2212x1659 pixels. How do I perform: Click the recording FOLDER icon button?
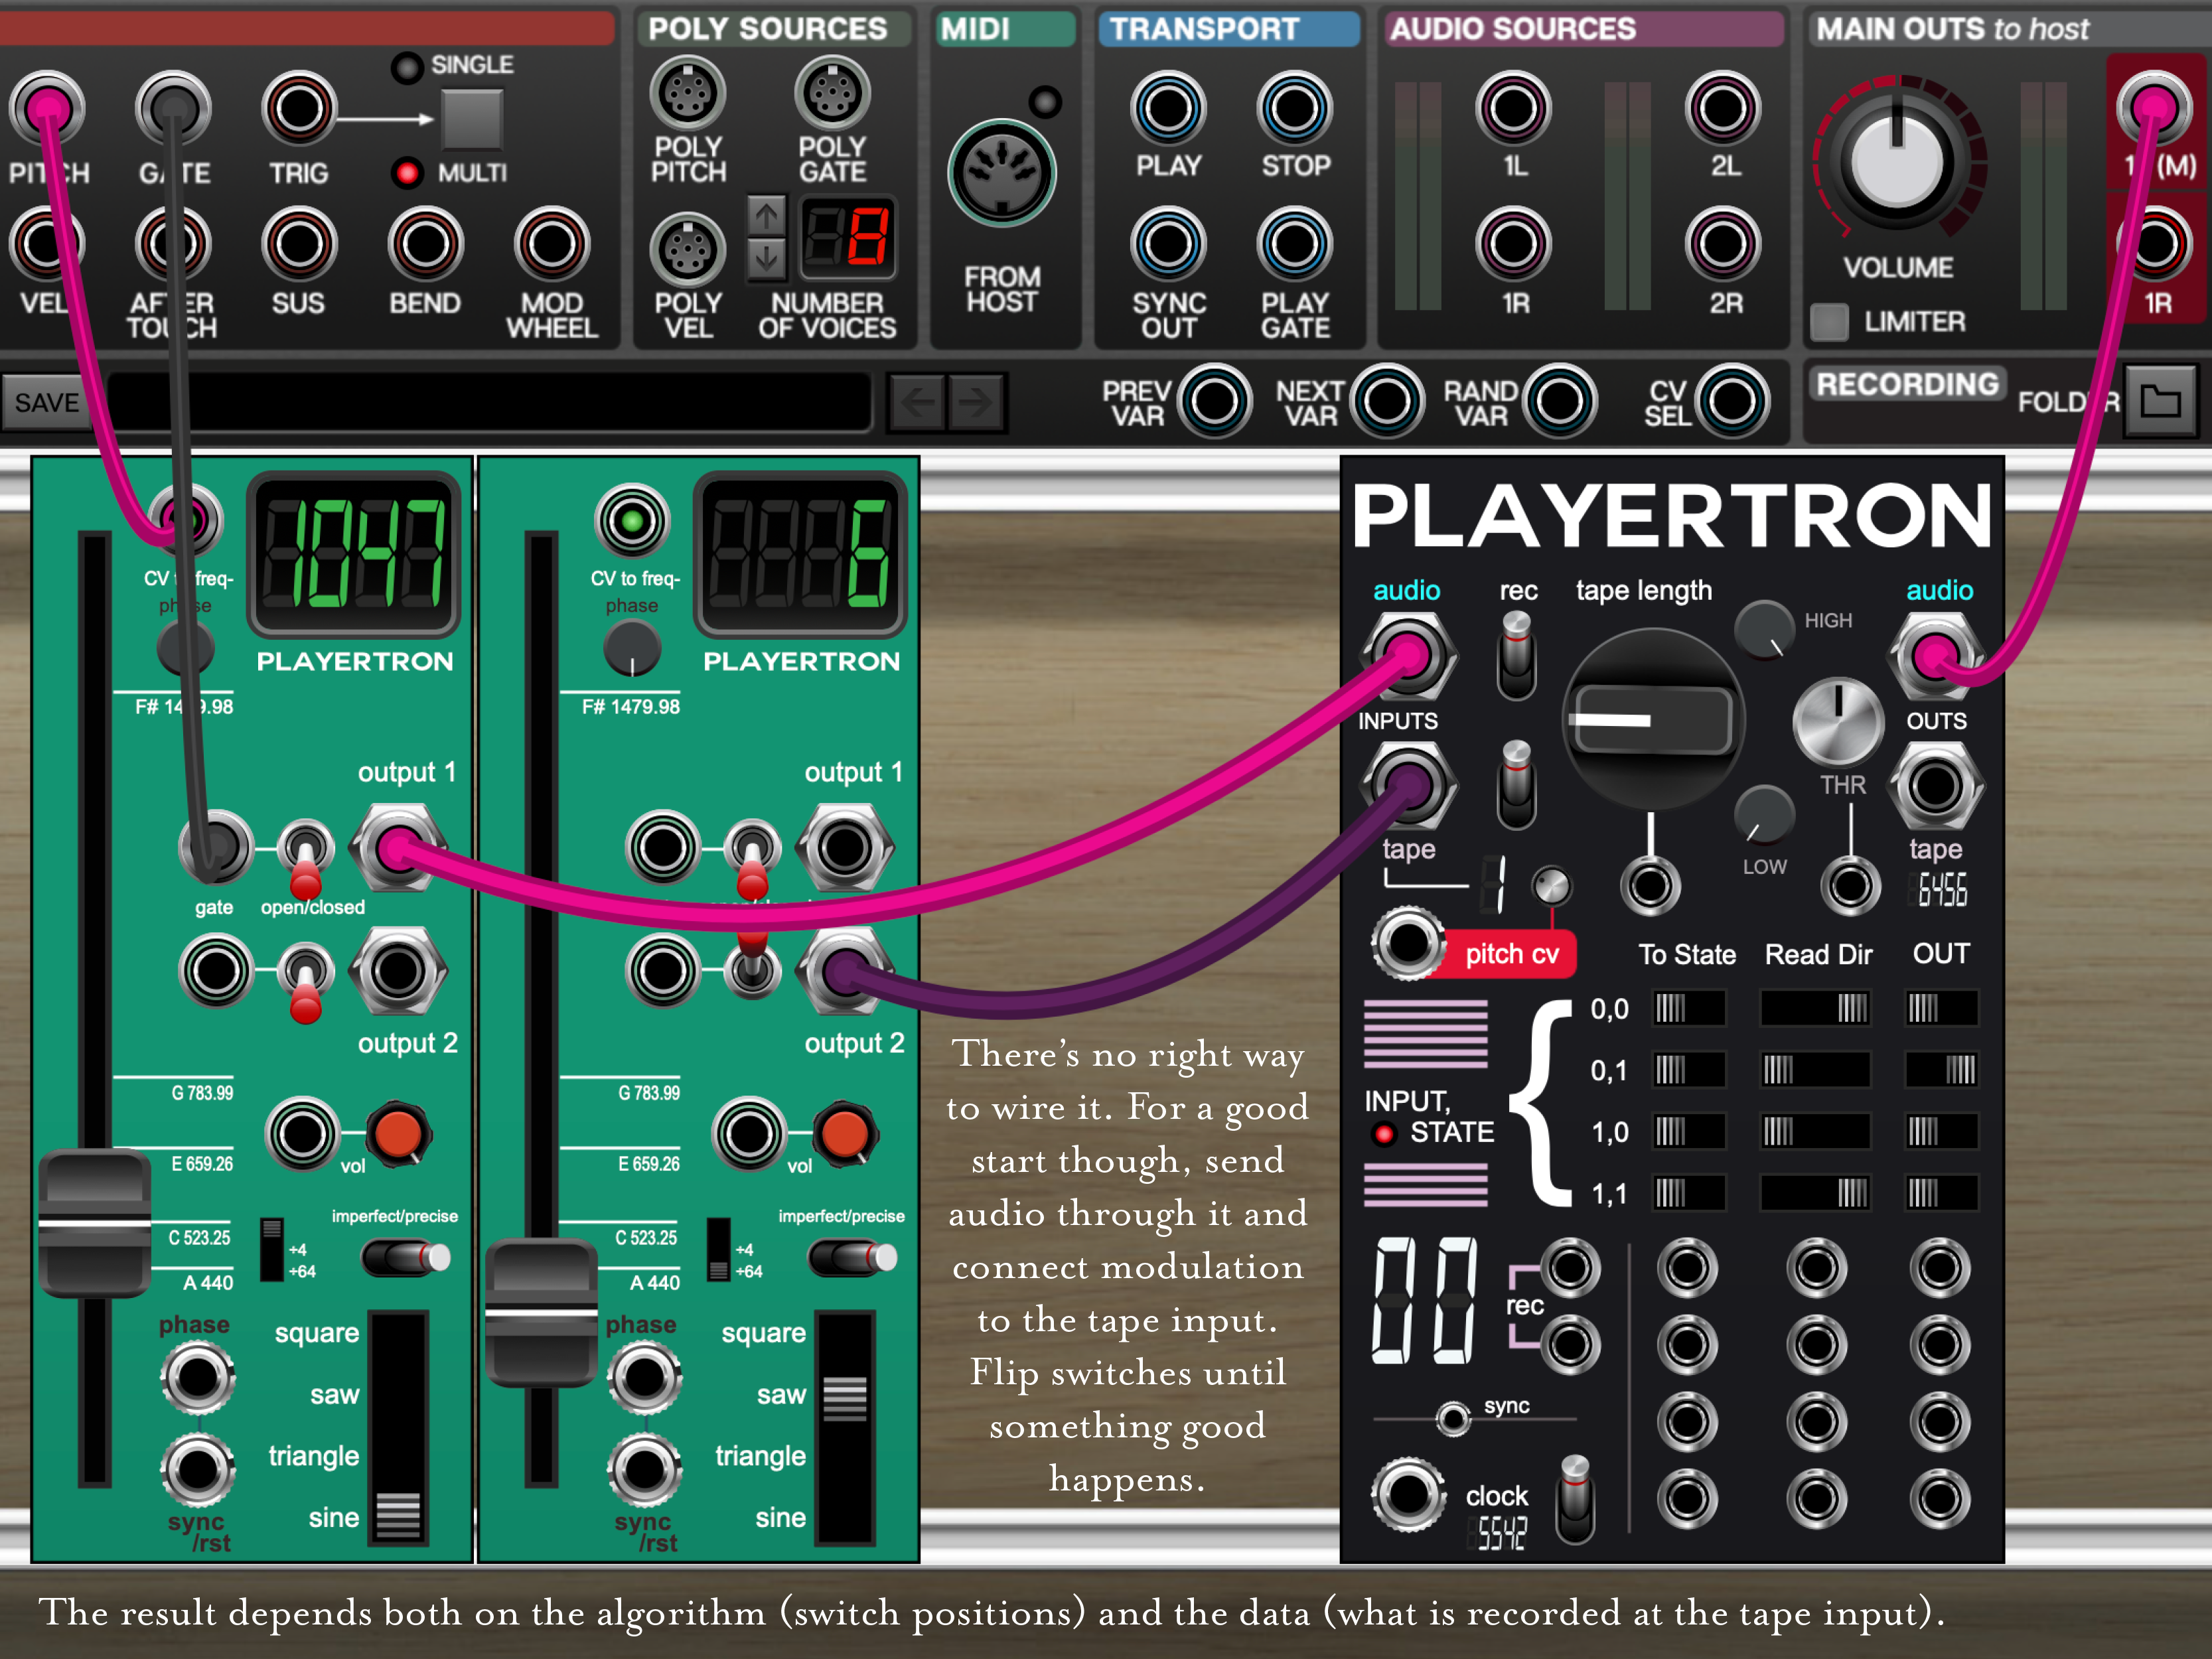(2160, 401)
